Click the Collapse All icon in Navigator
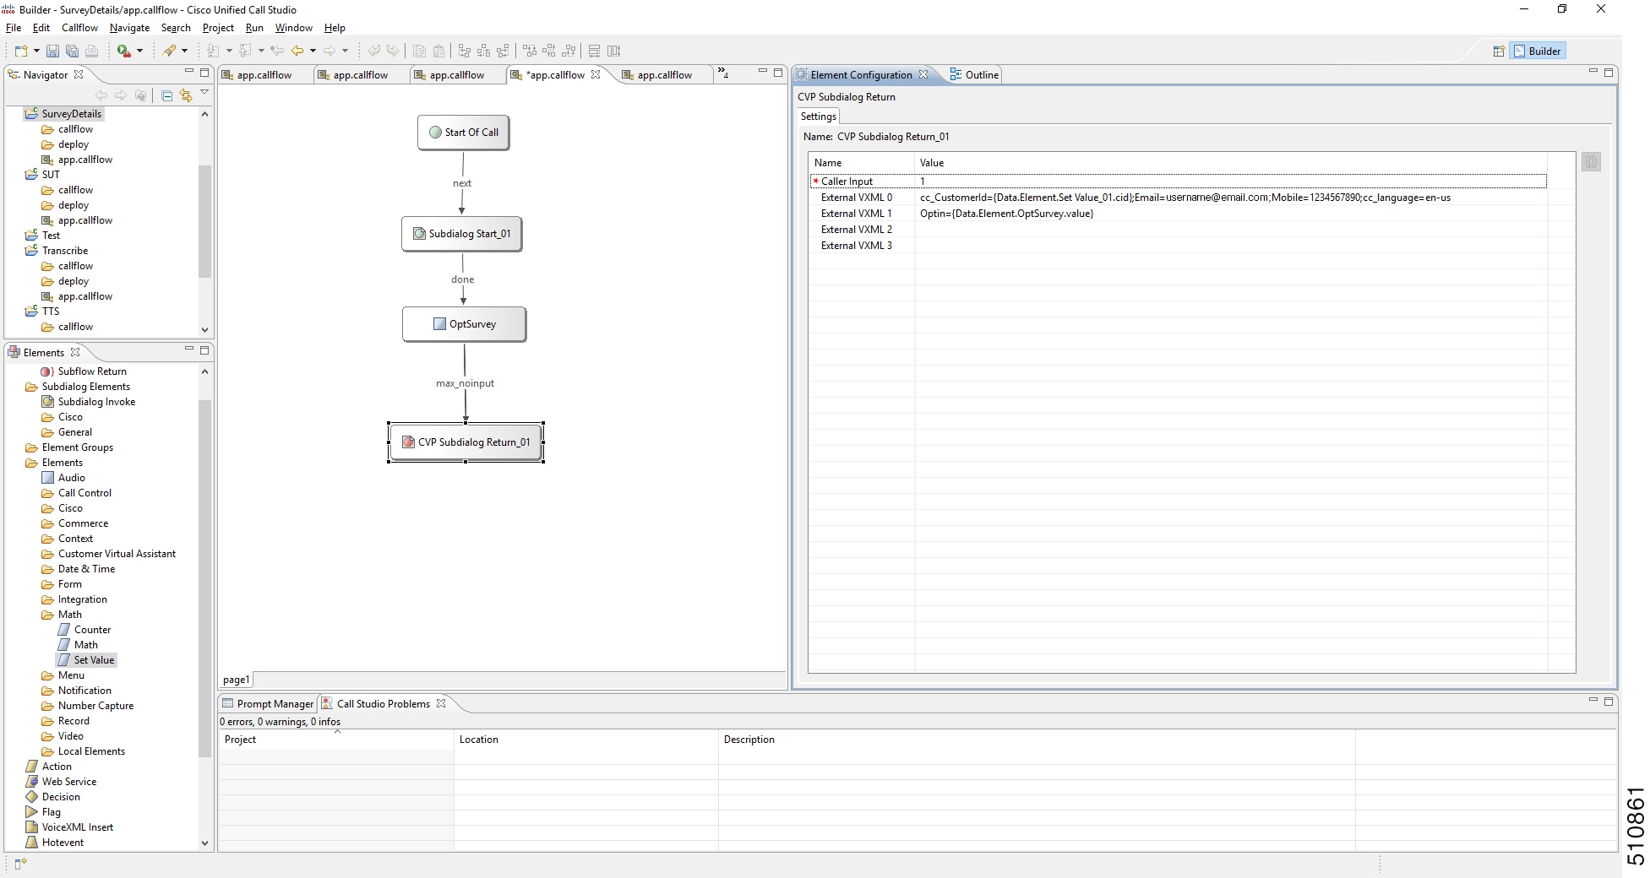 [166, 95]
